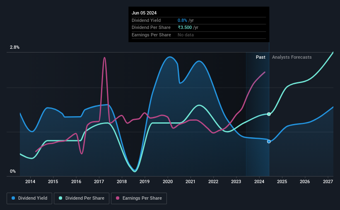Click the tooltip value '0.8%'
This screenshot has width=340, height=210.
[182, 20]
